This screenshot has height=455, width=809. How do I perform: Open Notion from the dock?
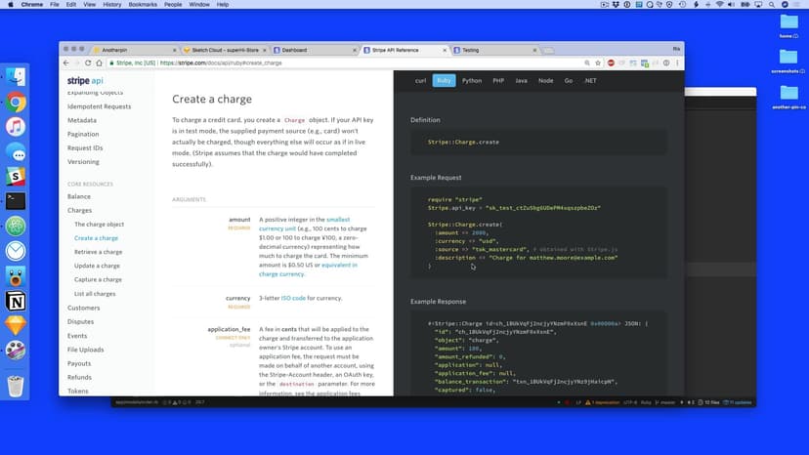(16, 301)
